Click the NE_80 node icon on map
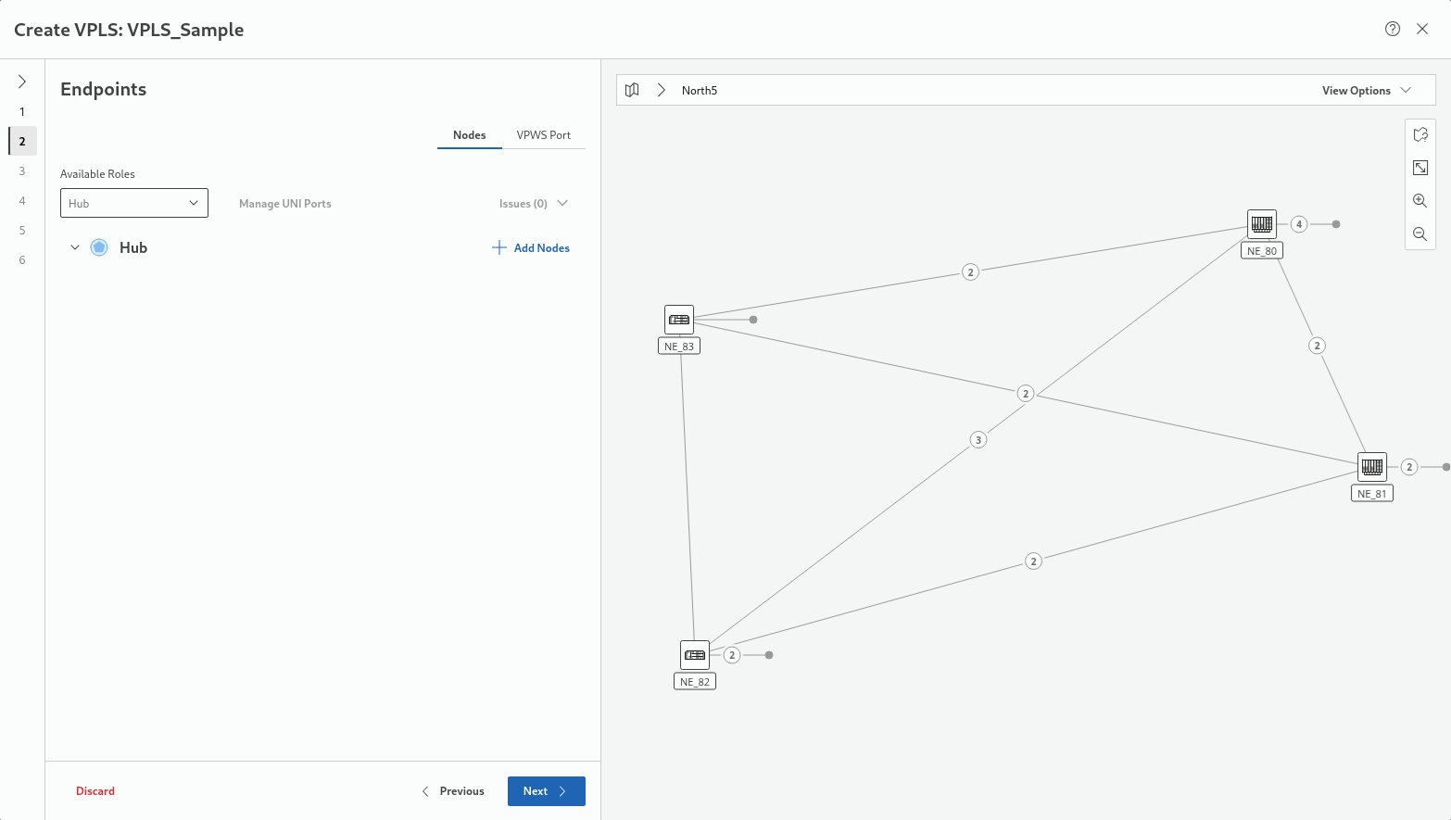Image resolution: width=1451 pixels, height=820 pixels. (x=1261, y=224)
